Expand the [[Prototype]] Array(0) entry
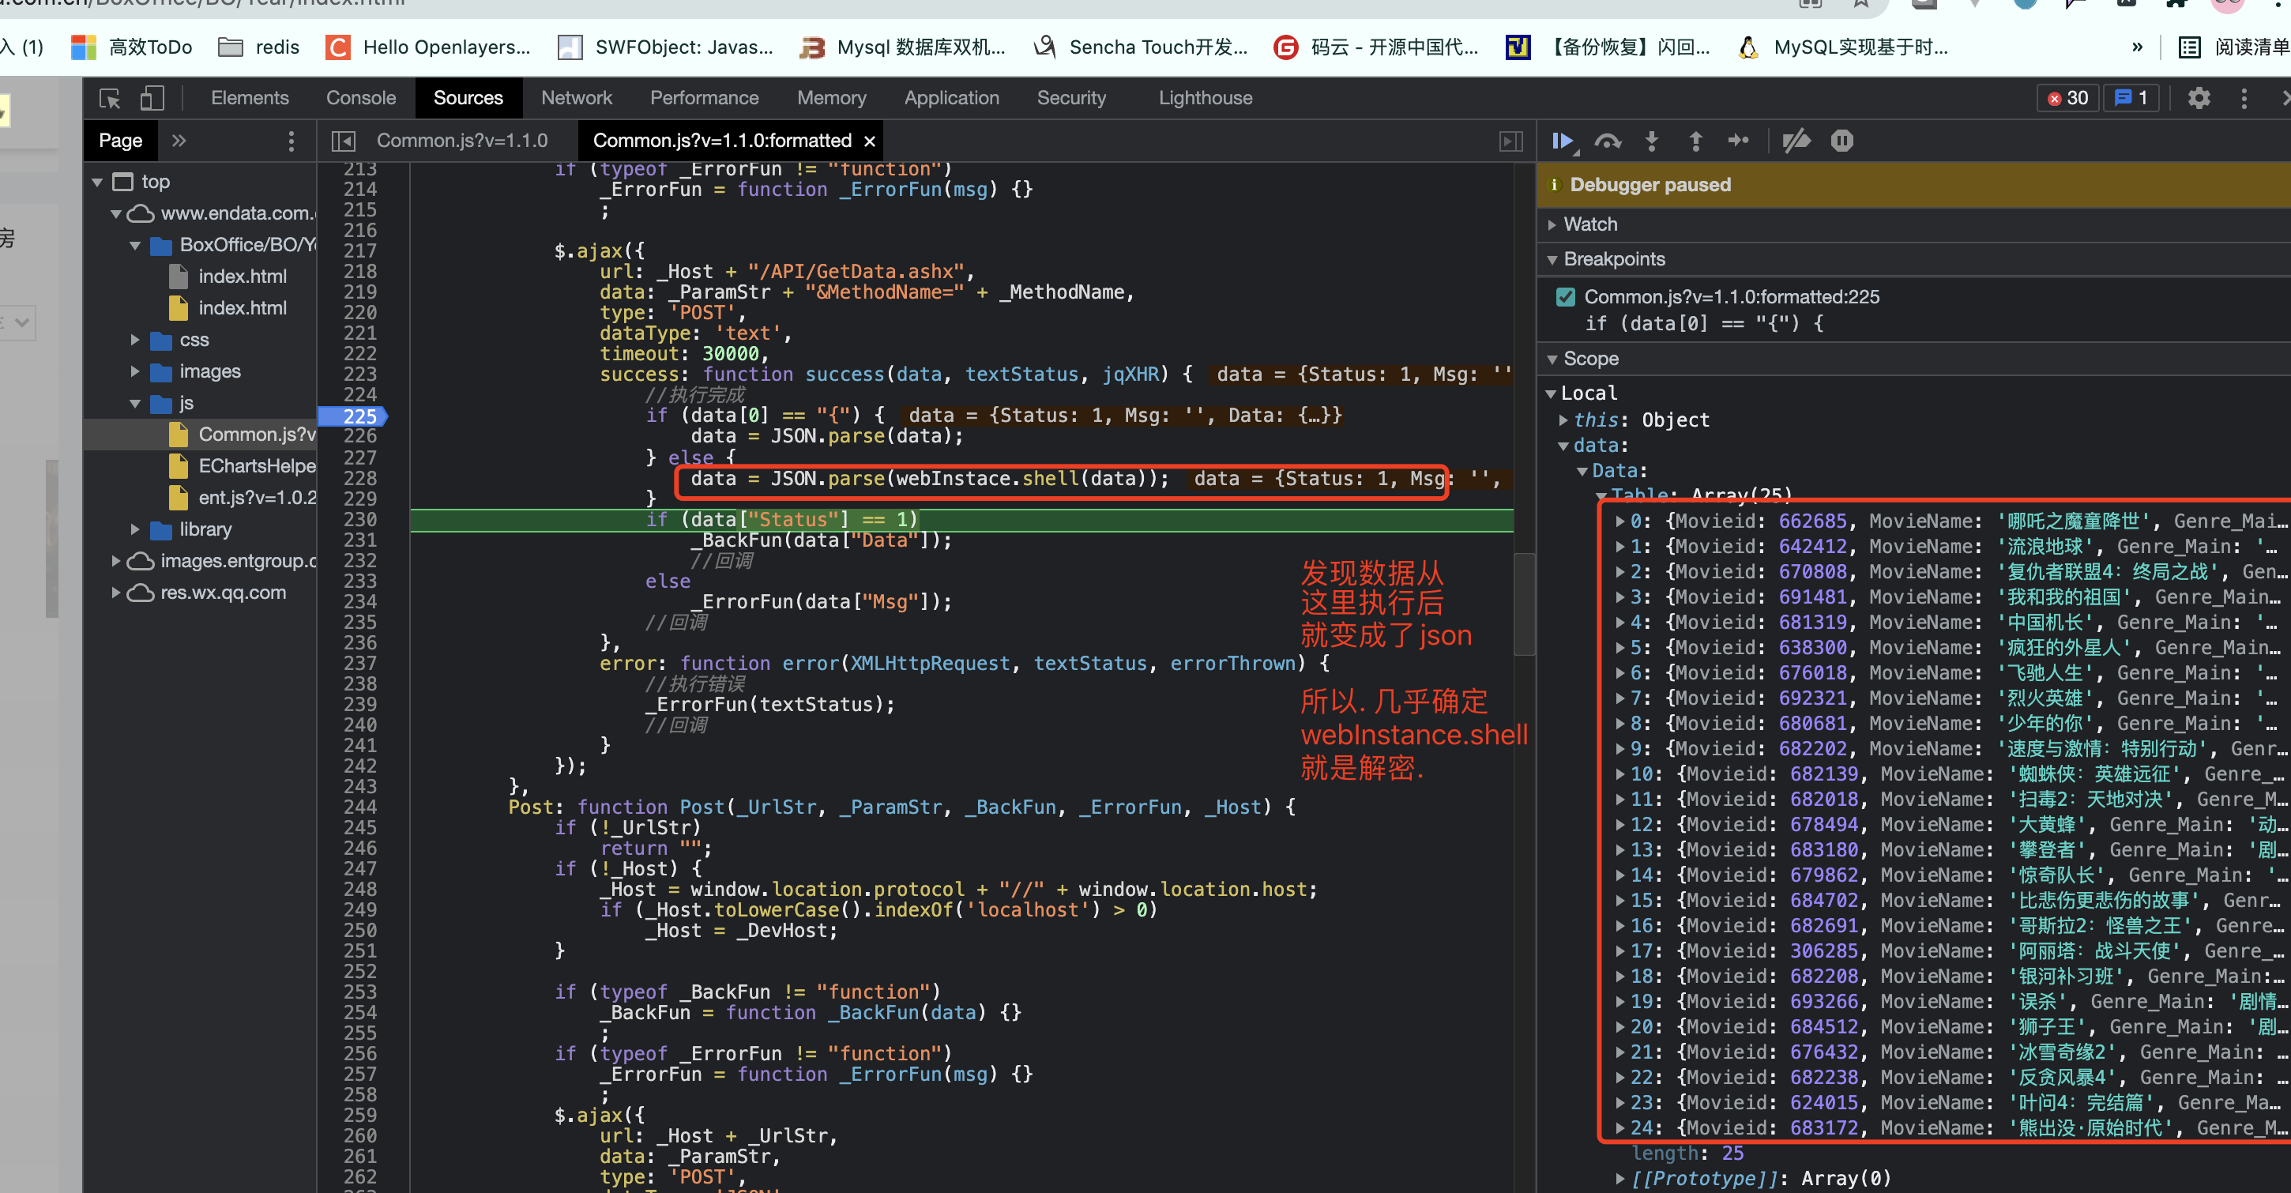The height and width of the screenshot is (1193, 2291). (x=1620, y=1179)
